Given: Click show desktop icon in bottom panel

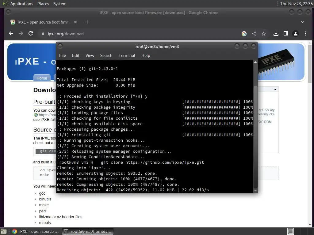Looking at the screenshot, I should pyautogui.click(x=4, y=231).
